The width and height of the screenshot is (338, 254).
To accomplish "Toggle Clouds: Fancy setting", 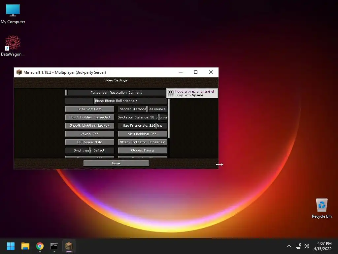I will pos(143,150).
